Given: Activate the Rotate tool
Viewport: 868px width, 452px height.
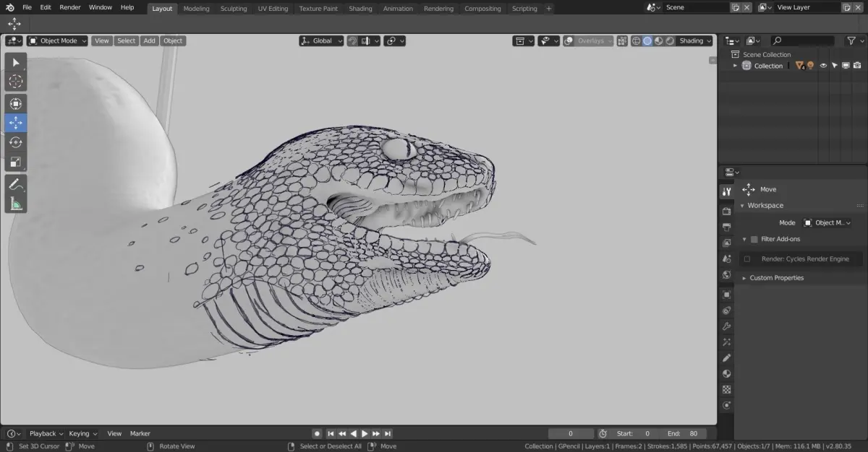Looking at the screenshot, I should click(15, 142).
